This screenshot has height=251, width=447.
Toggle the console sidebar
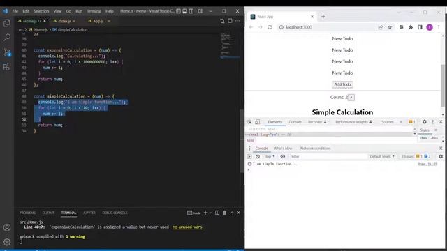pyautogui.click(x=249, y=156)
